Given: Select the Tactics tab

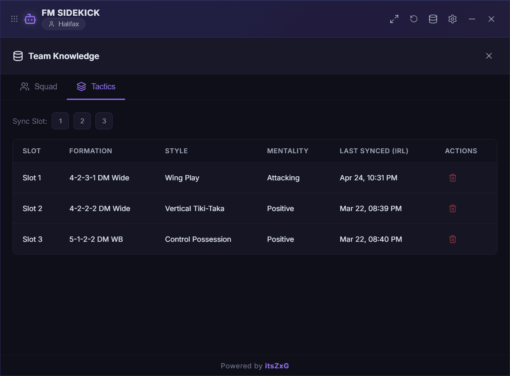Looking at the screenshot, I should pyautogui.click(x=96, y=87).
